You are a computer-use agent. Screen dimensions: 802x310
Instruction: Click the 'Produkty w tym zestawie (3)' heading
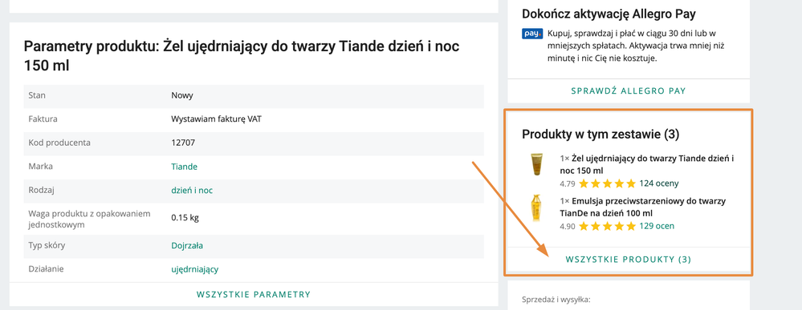[600, 135]
